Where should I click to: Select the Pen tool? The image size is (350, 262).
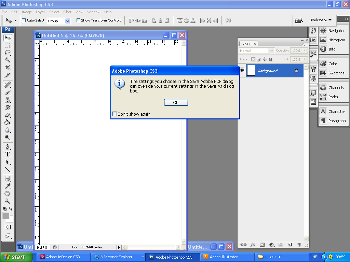[8, 147]
